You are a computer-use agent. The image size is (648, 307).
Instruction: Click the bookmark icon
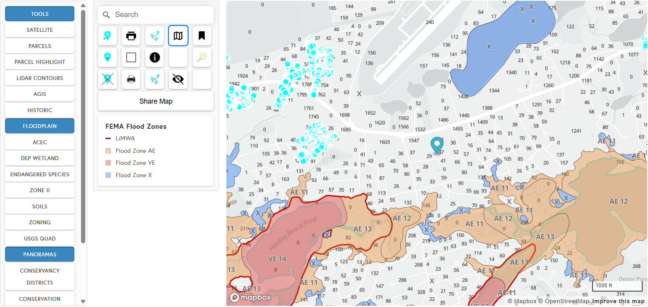pos(202,36)
